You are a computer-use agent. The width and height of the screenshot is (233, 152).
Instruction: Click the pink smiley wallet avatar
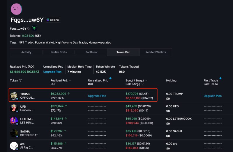point(16,9)
